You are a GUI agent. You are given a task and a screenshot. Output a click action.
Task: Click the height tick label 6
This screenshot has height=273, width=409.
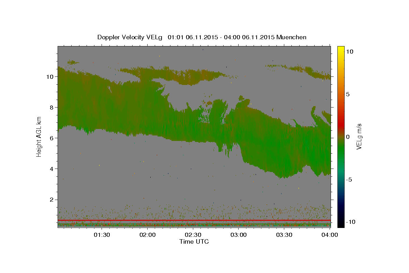(52, 138)
